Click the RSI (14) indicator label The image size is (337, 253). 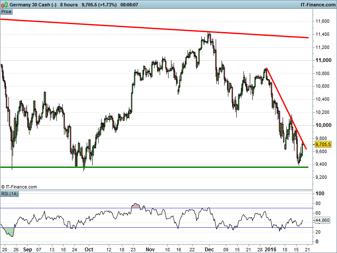(9, 194)
